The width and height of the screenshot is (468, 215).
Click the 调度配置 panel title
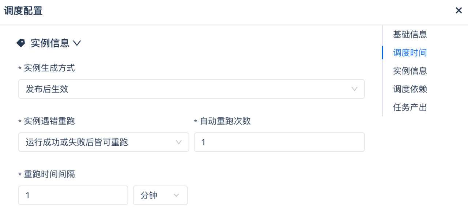point(23,11)
